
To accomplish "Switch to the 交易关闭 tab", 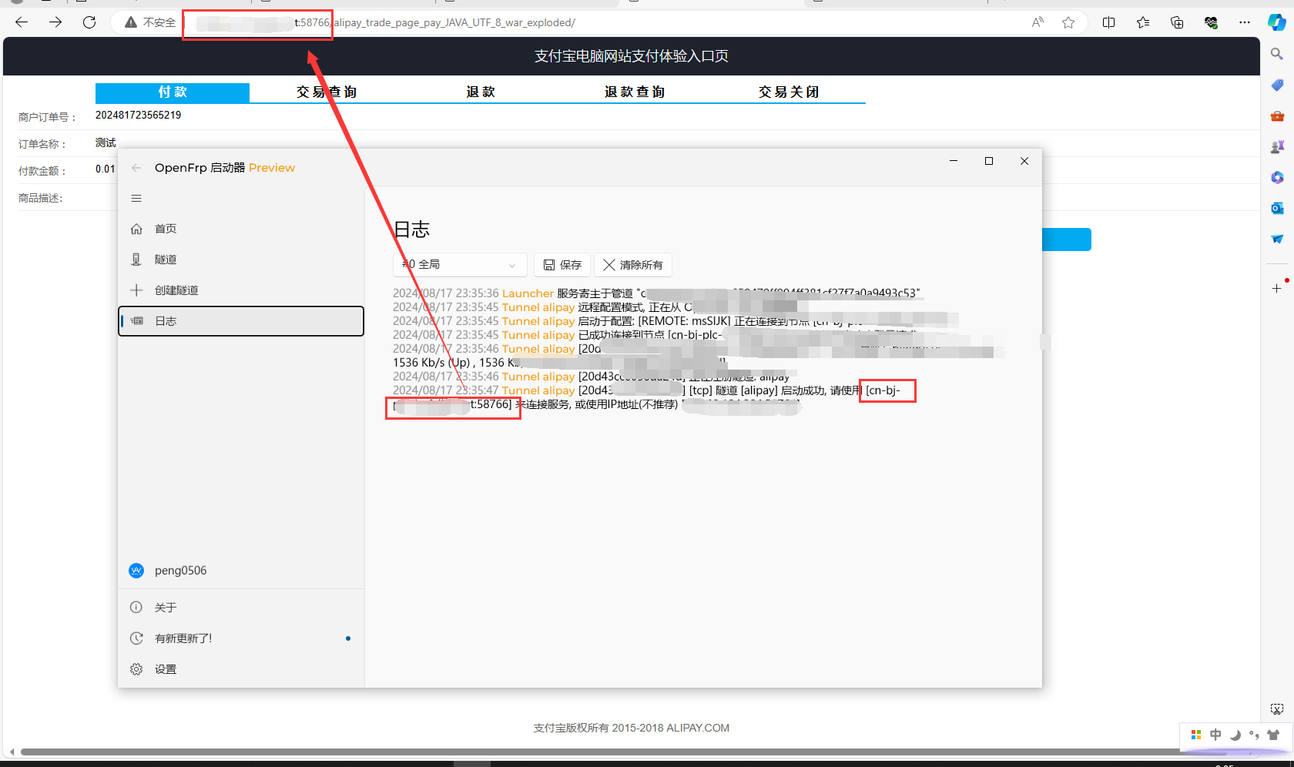I will click(x=789, y=92).
